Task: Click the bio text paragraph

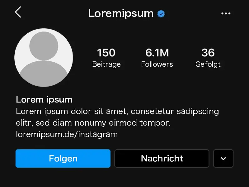Action: pos(117,117)
